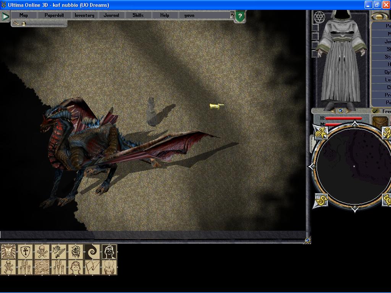The height and width of the screenshot is (293, 391).
Task: Activate the armored torso burst hotbar icon
Action: pyautogui.click(x=8, y=251)
